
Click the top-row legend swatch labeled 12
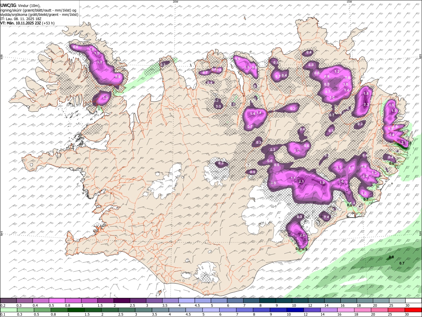(316, 300)
